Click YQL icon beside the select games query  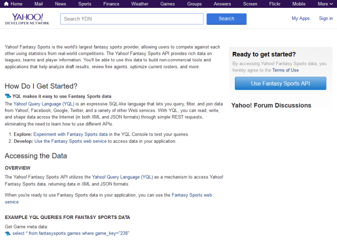[x=8, y=233]
